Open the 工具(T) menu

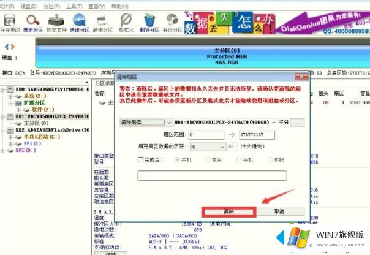[74, 6]
